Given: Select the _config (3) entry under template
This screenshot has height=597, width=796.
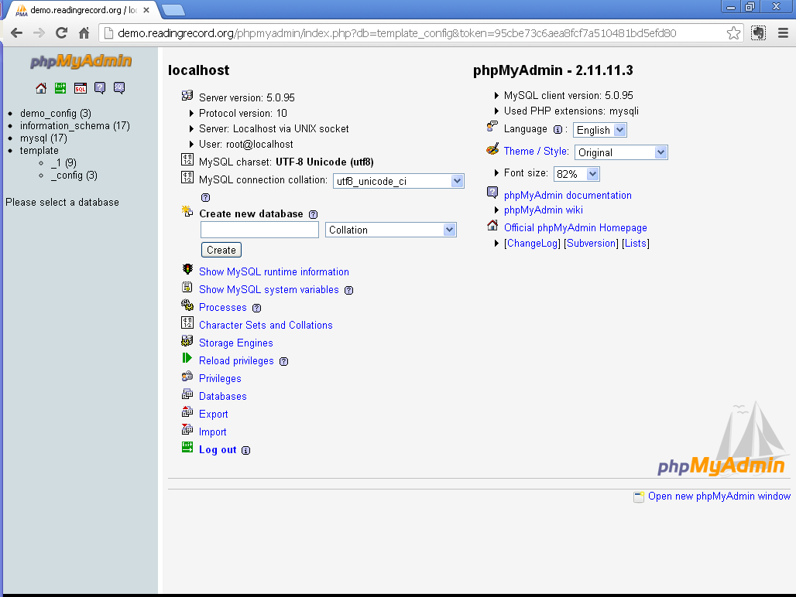Looking at the screenshot, I should coord(74,176).
